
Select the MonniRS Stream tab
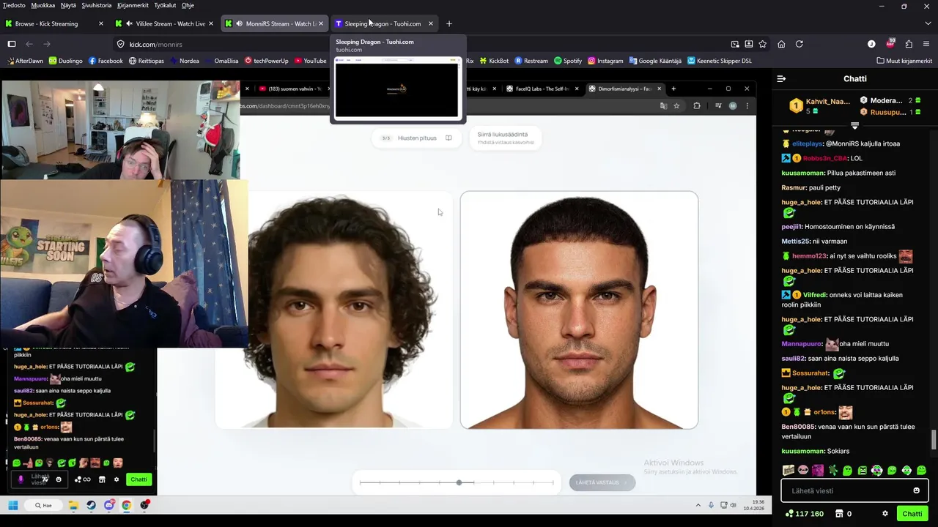point(274,23)
